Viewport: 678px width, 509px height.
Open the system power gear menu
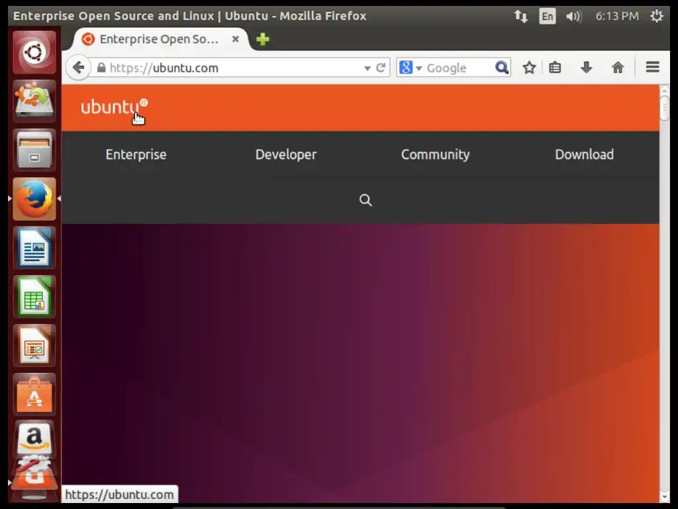[x=656, y=17]
